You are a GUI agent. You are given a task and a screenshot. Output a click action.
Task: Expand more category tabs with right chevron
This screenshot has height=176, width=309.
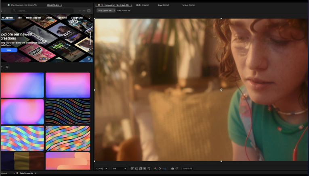(90, 18)
